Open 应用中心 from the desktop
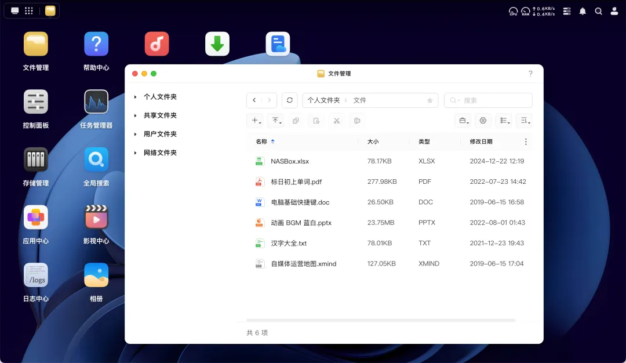This screenshot has width=626, height=363. point(36,217)
